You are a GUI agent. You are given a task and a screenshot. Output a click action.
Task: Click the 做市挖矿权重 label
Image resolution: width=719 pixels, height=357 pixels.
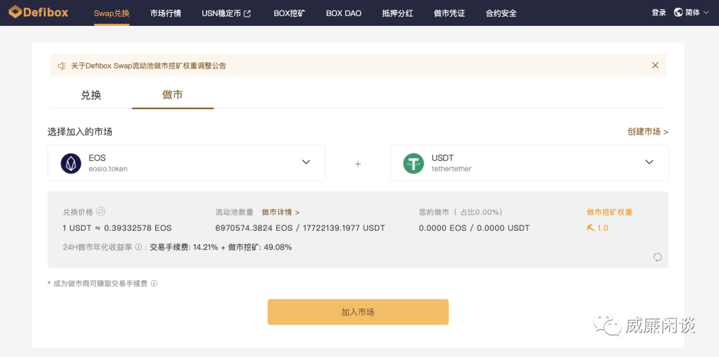click(609, 212)
